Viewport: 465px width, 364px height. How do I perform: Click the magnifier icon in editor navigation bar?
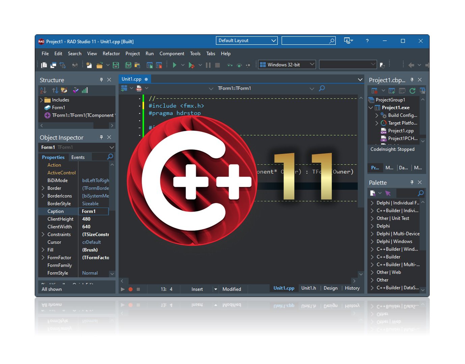click(322, 88)
